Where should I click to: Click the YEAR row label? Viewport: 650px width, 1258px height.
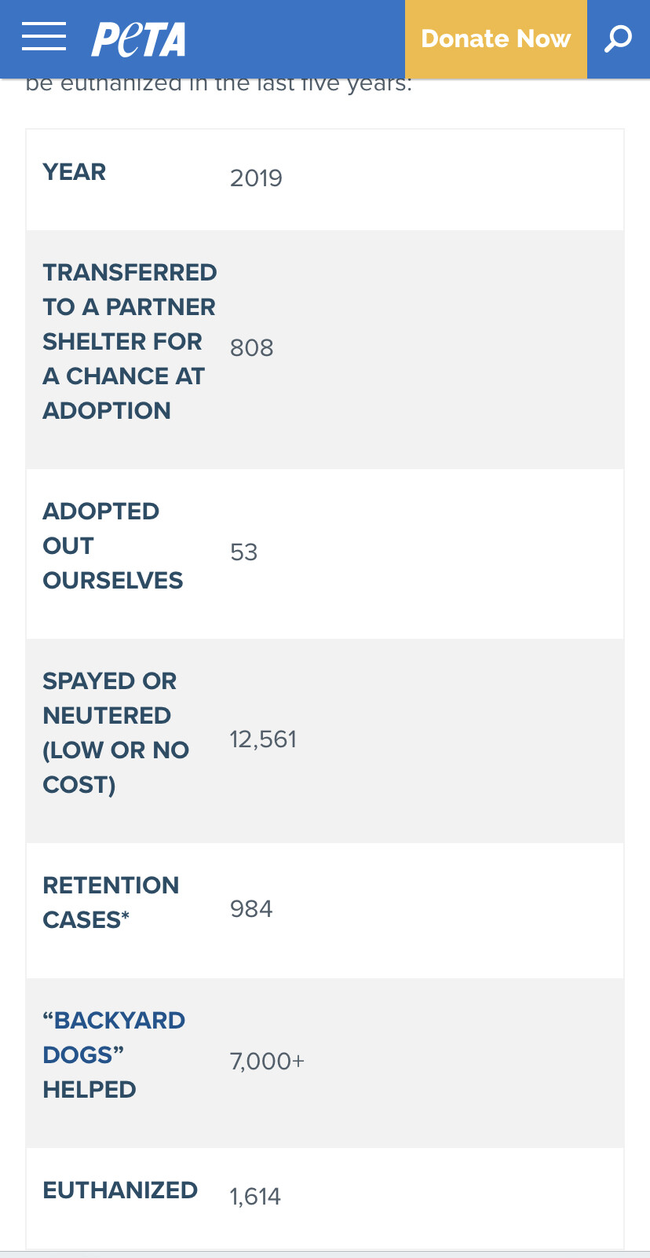75,172
